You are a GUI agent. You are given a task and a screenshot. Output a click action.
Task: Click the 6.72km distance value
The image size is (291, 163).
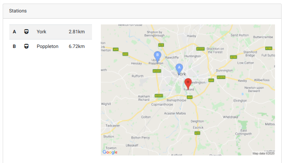77,46
